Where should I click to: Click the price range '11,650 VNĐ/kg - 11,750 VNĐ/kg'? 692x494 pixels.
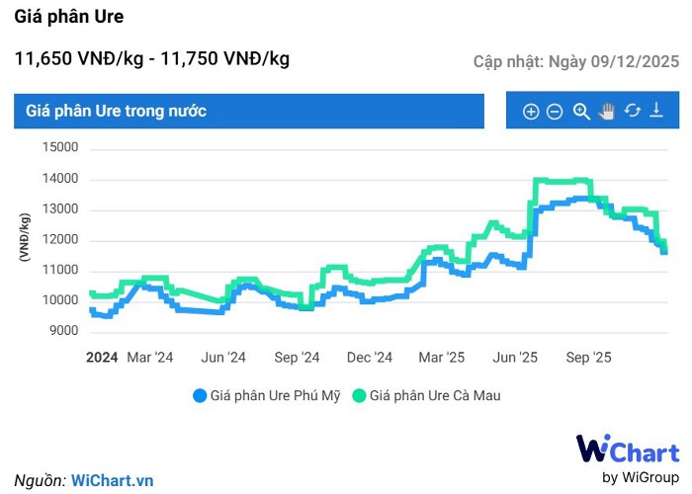[x=151, y=59]
